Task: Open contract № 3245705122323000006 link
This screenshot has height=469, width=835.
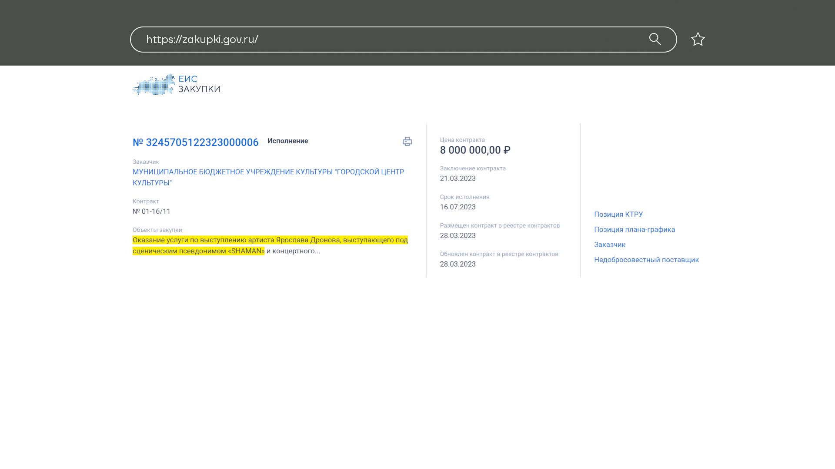Action: click(x=196, y=142)
